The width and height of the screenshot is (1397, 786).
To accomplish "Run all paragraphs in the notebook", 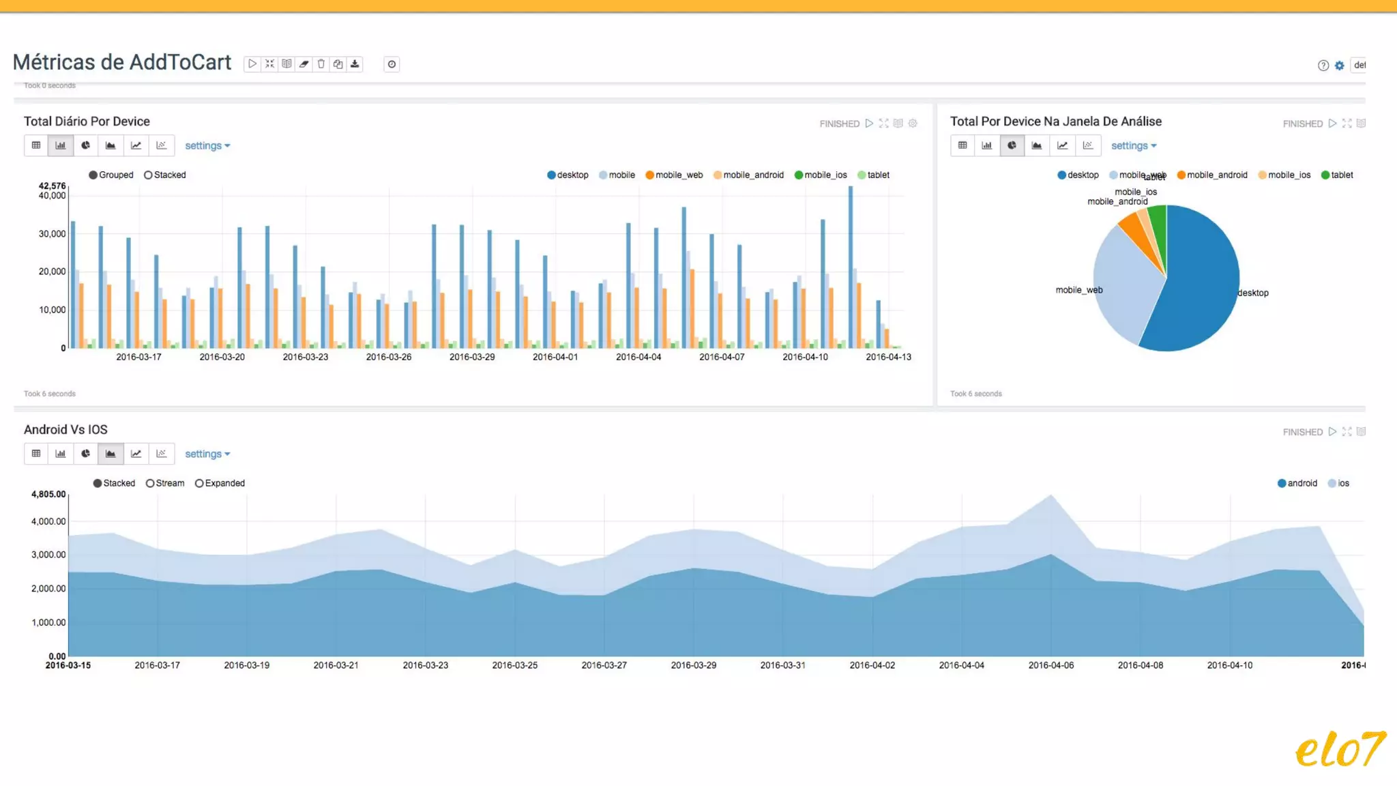I will [252, 64].
